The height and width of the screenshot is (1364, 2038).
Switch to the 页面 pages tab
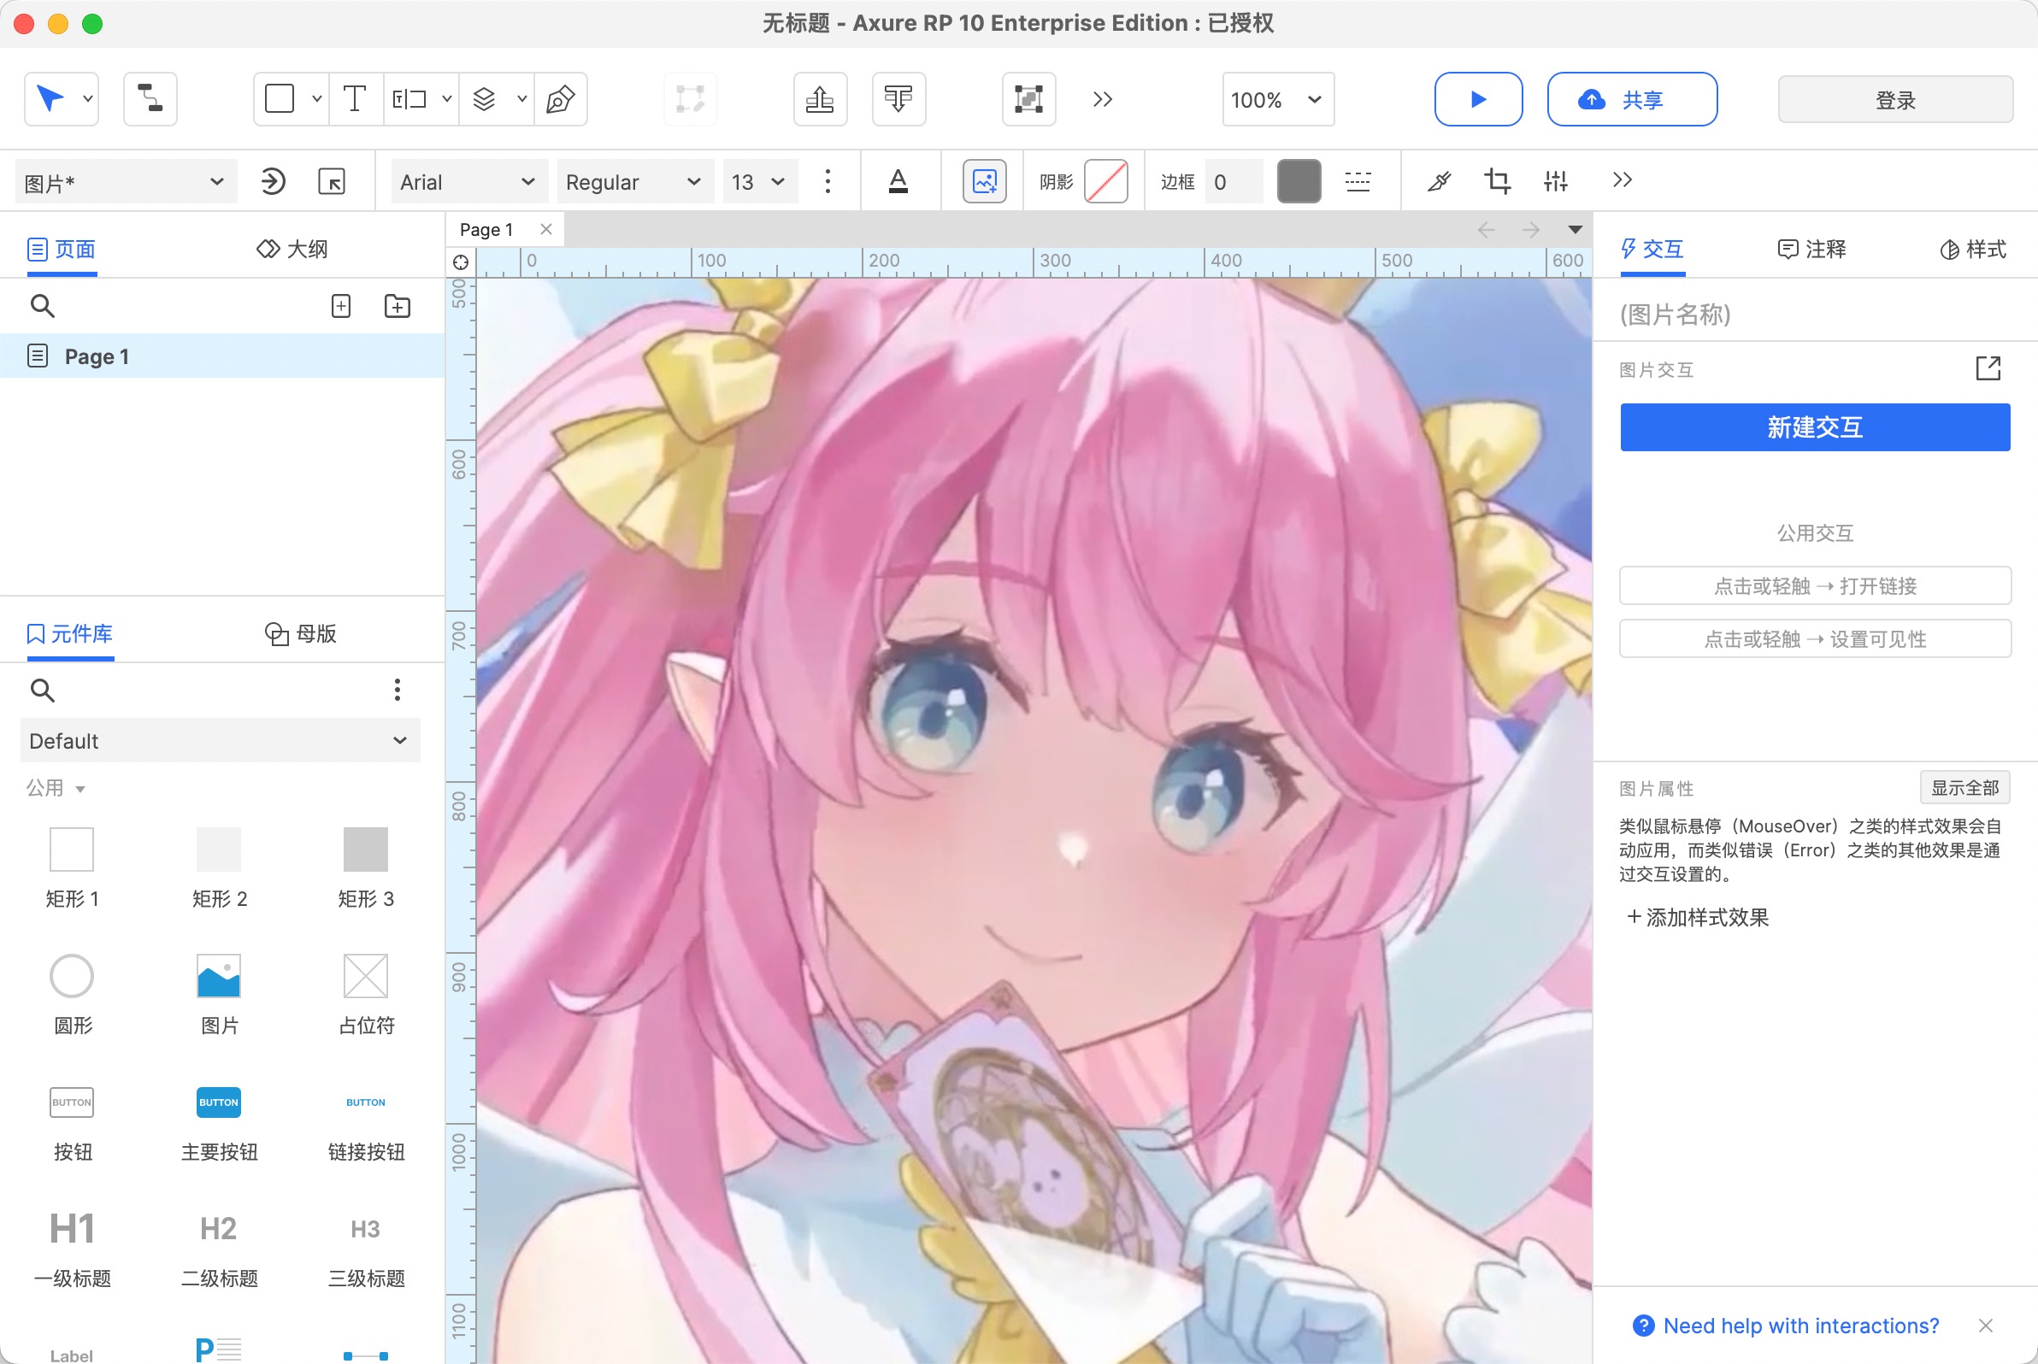[62, 250]
